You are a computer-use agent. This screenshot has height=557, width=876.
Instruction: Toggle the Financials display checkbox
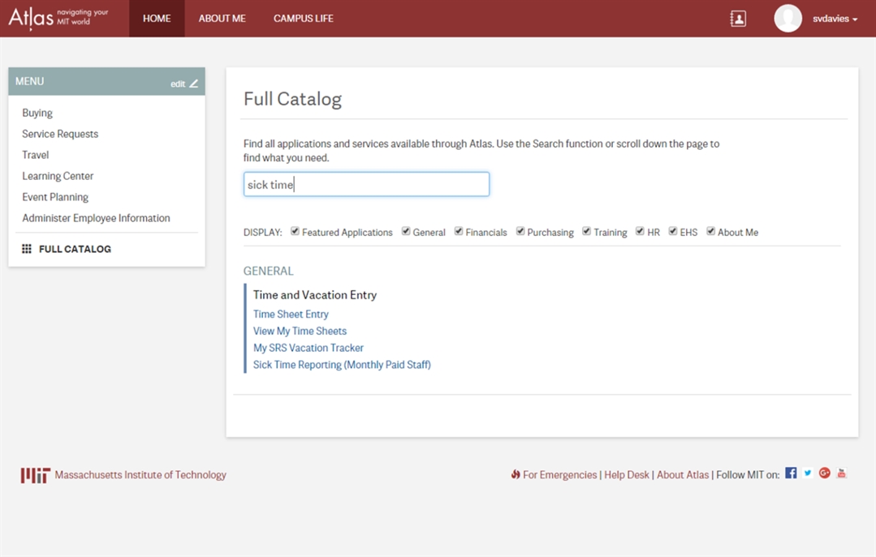[459, 231]
